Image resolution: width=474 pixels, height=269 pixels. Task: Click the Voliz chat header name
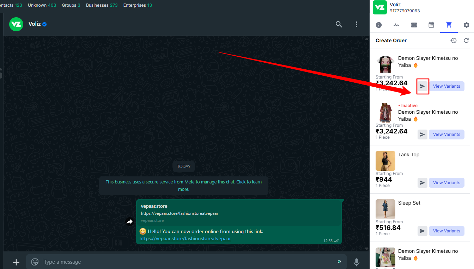coord(35,24)
